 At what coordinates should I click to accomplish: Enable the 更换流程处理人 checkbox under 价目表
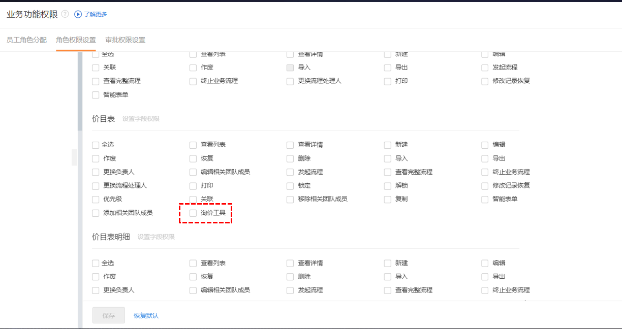[96, 186]
